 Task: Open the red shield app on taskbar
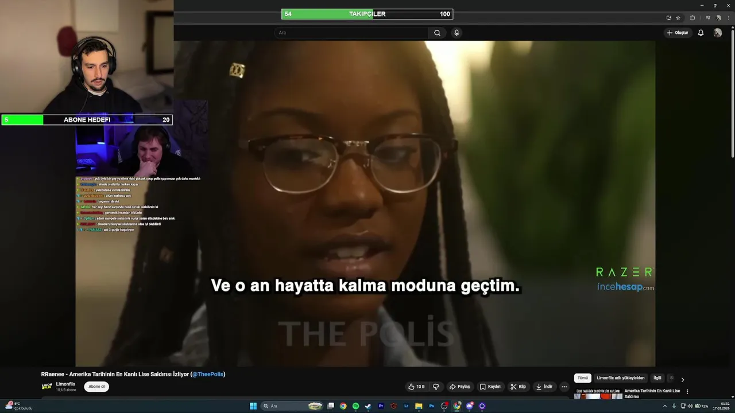pos(393,406)
